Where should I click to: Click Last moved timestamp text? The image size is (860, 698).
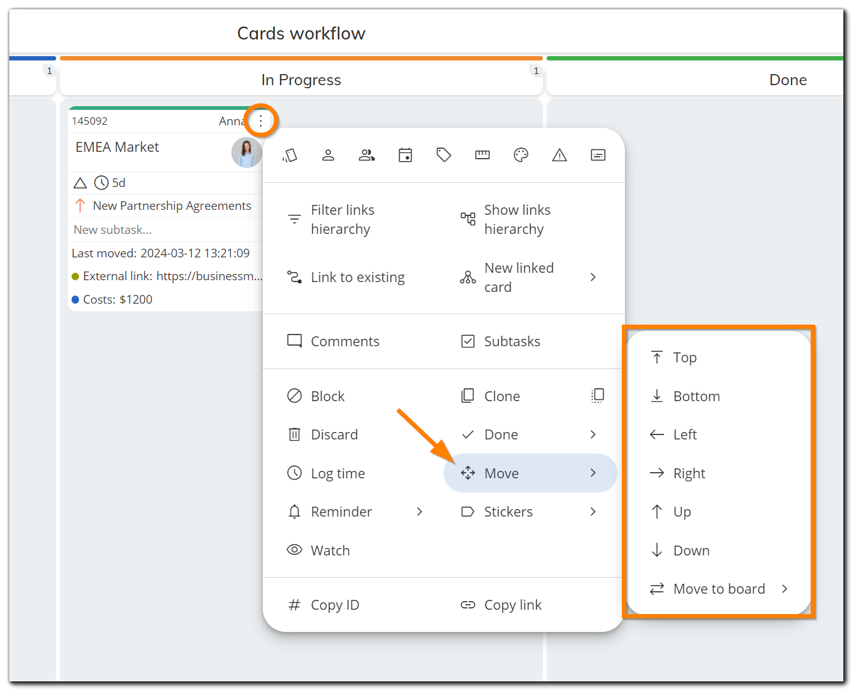[x=160, y=253]
